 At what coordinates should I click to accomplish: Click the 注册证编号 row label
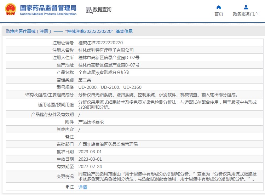[63, 42]
